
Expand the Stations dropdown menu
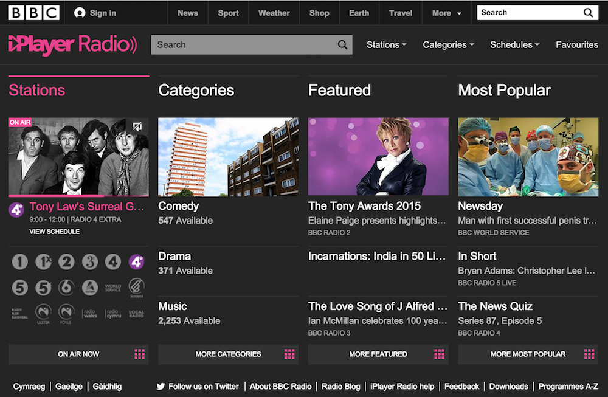tap(387, 44)
